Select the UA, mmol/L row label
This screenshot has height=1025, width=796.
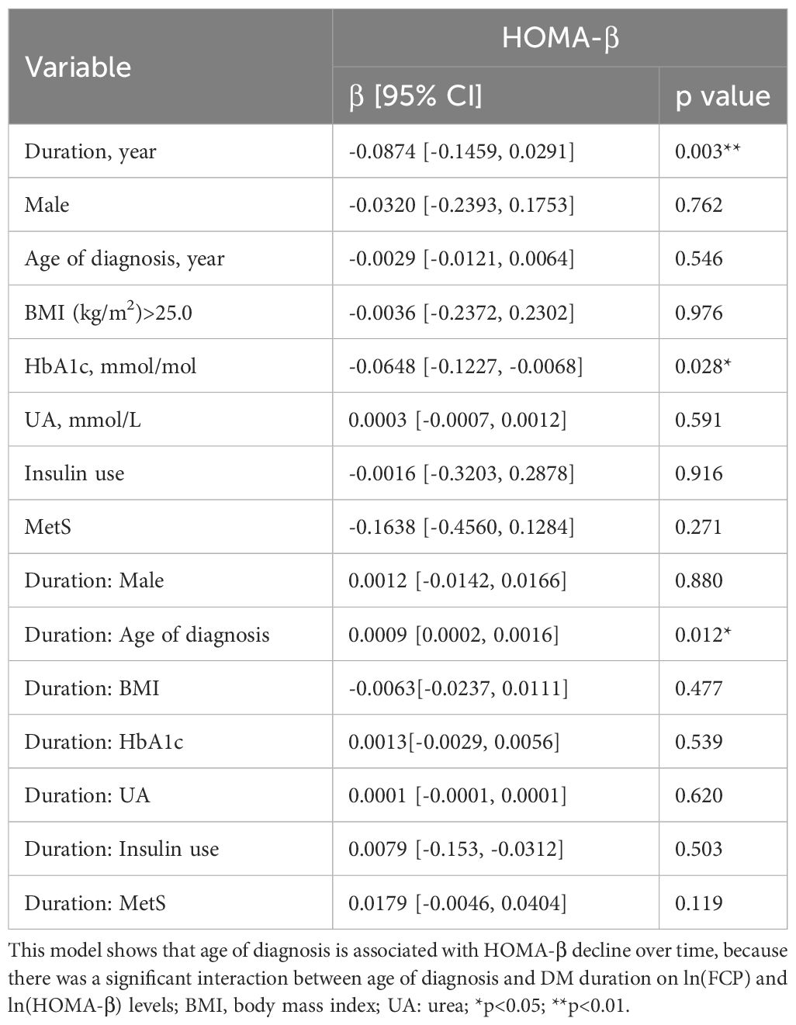coord(83,420)
